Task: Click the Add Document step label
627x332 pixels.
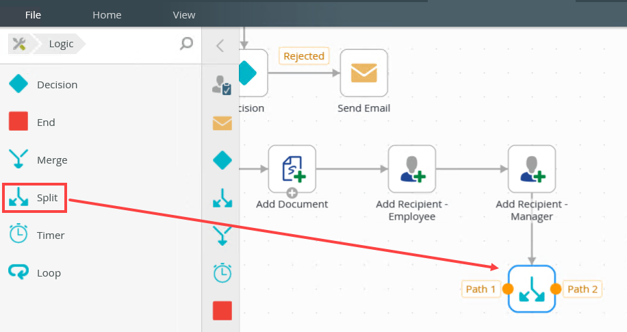Action: 292,204
